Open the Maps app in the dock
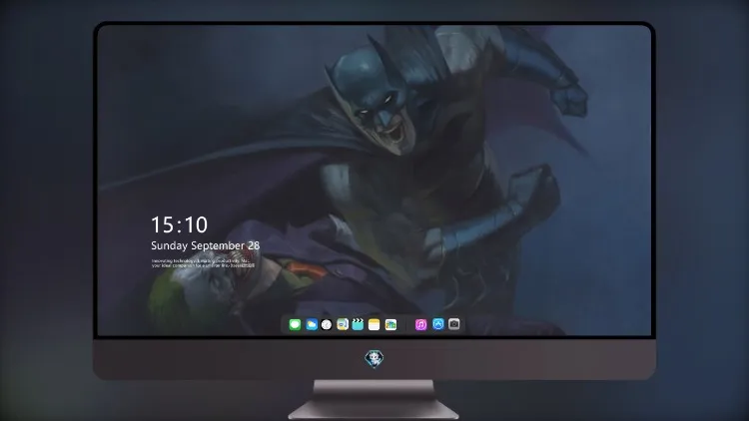 [x=343, y=324]
